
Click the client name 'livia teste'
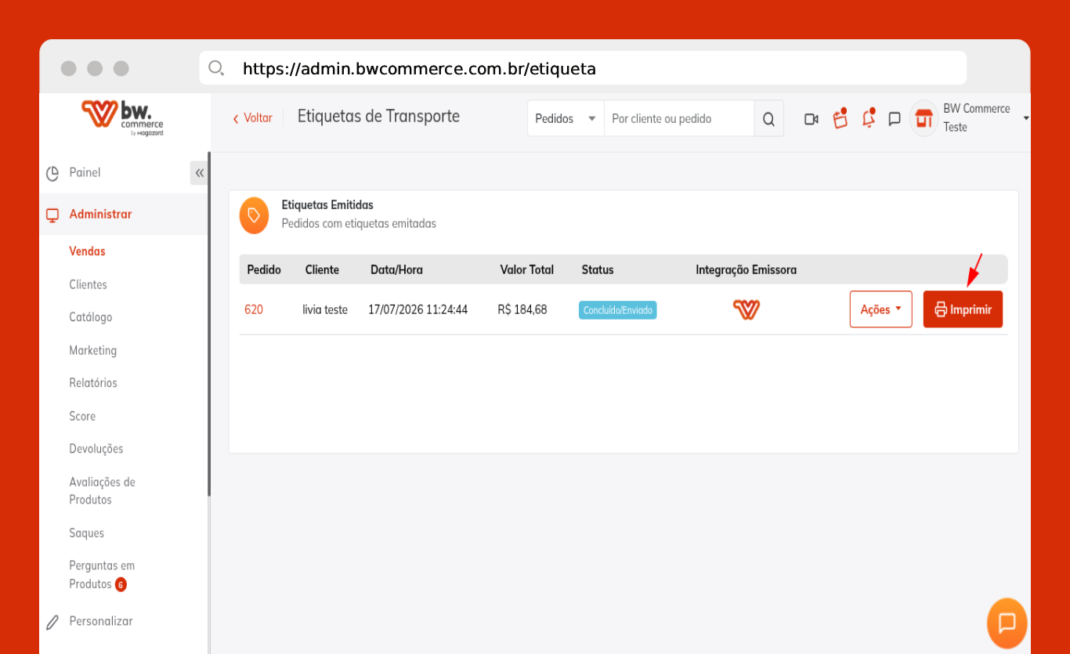tap(325, 309)
